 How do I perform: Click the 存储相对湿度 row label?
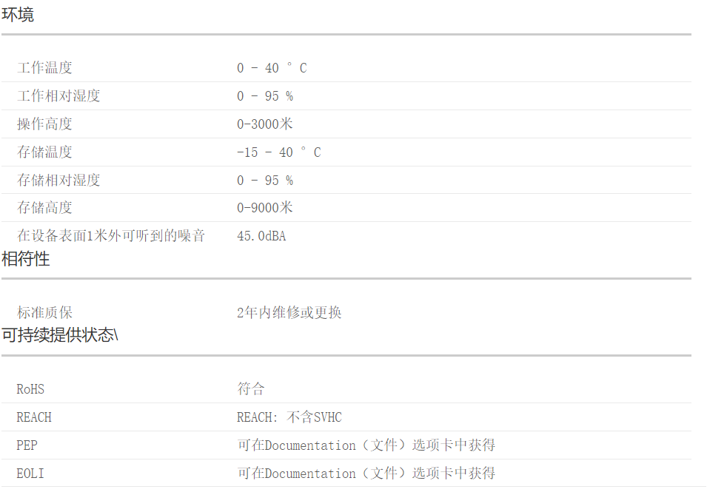point(58,181)
